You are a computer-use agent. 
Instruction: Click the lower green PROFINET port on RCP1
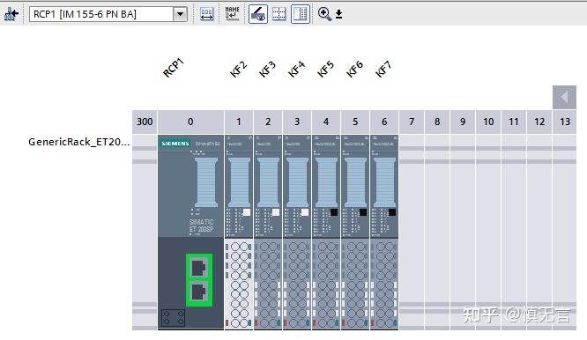coord(199,292)
